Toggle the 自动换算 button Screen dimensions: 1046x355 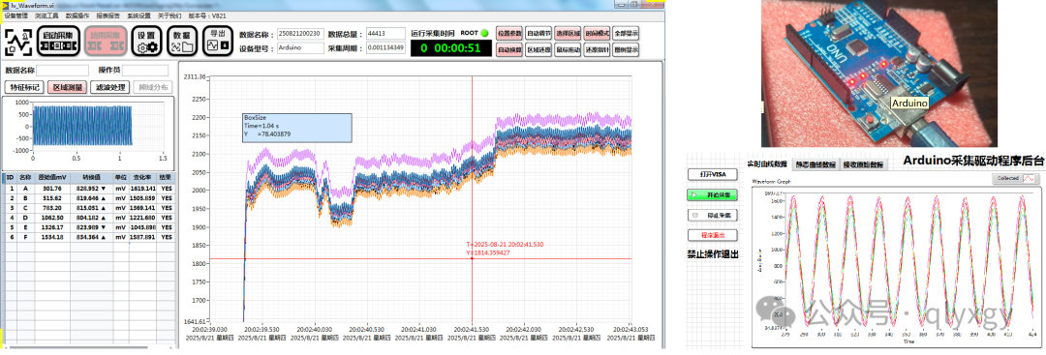509,50
